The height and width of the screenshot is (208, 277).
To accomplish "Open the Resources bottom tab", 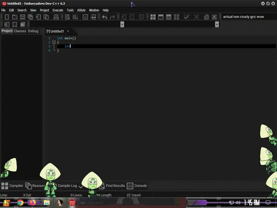I will (35, 186).
